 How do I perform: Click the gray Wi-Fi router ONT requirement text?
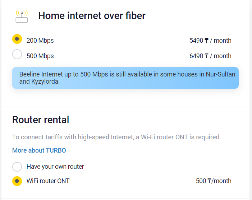pyautogui.click(x=116, y=137)
